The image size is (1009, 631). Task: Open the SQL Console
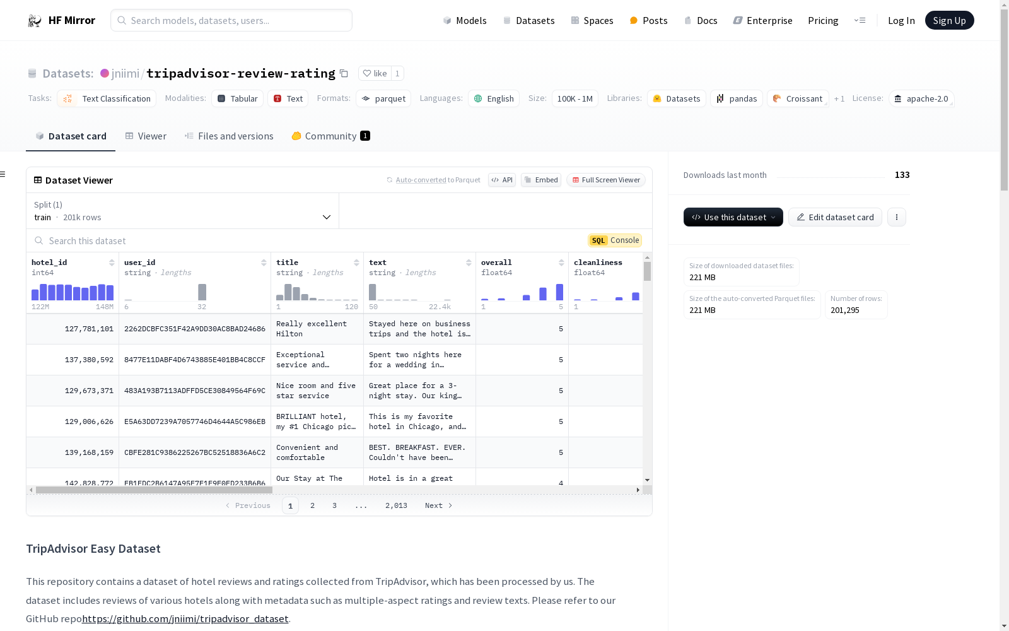615,240
